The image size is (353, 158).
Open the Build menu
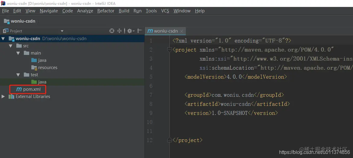click(124, 11)
